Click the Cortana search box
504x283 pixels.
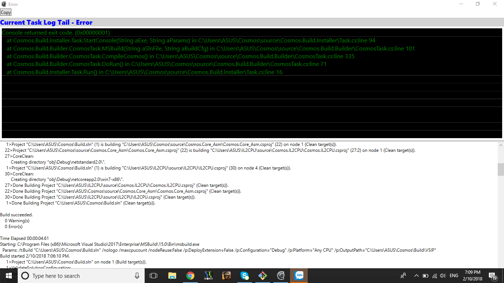tap(81, 276)
